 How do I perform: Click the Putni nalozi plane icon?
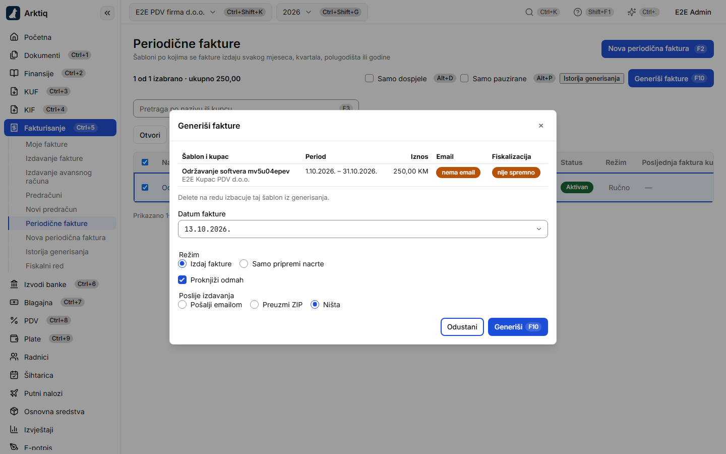pyautogui.click(x=14, y=393)
